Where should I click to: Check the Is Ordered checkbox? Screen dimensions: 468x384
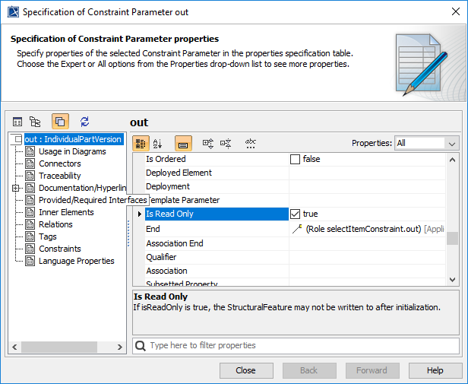(x=296, y=160)
